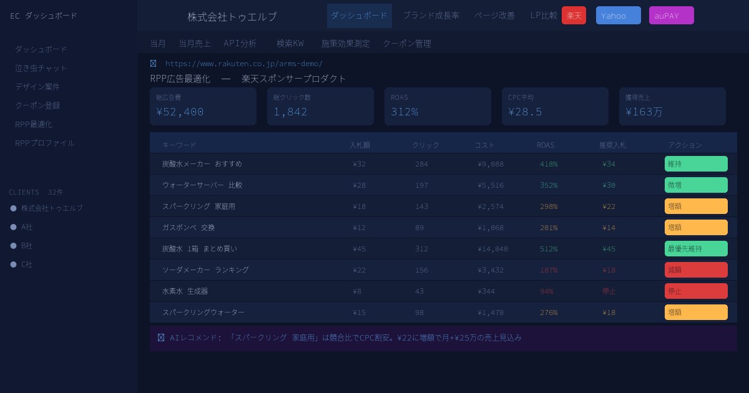Screen dimensions: 749x393
Task: Open the 当月売上 sub-tab
Action: pos(195,44)
